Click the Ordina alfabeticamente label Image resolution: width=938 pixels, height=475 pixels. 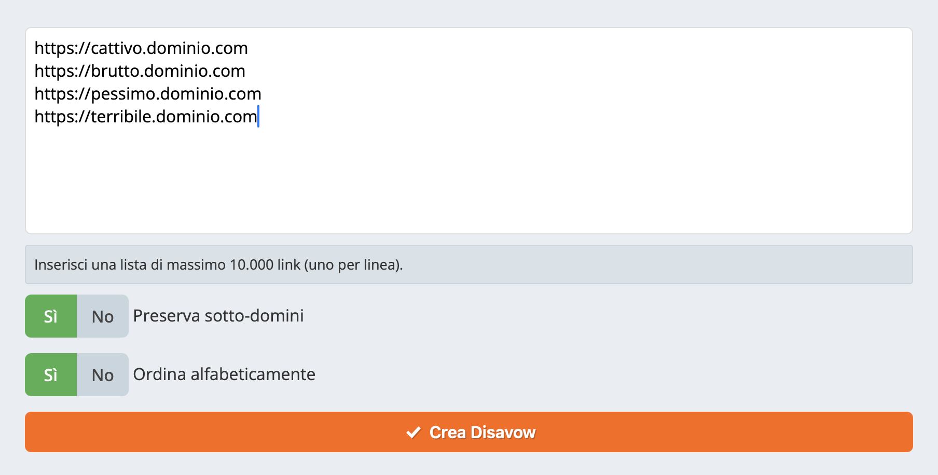[224, 374]
